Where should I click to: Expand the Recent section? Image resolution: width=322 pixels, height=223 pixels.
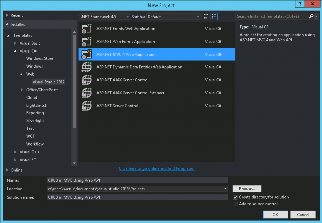[x=7, y=15]
